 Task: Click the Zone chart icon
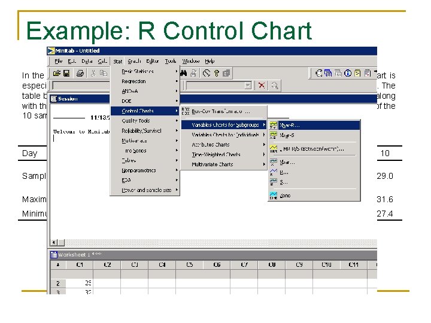[x=273, y=196]
